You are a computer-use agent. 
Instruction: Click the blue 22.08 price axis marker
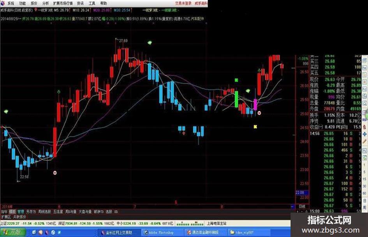click(x=302, y=193)
